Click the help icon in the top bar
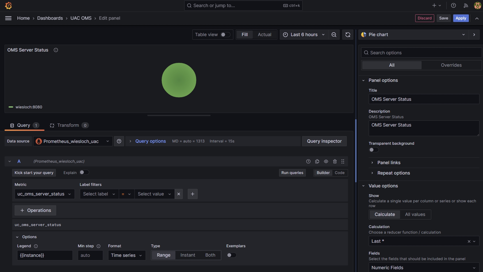 tap(453, 6)
